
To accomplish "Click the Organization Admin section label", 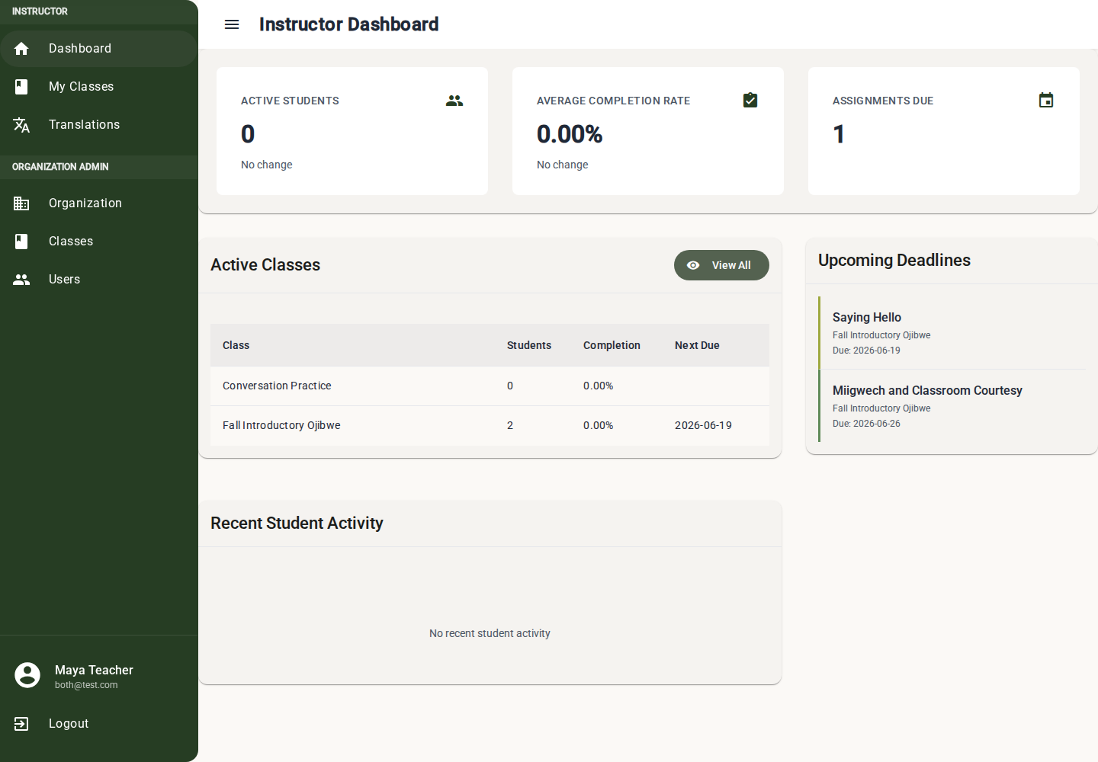I will tap(60, 167).
